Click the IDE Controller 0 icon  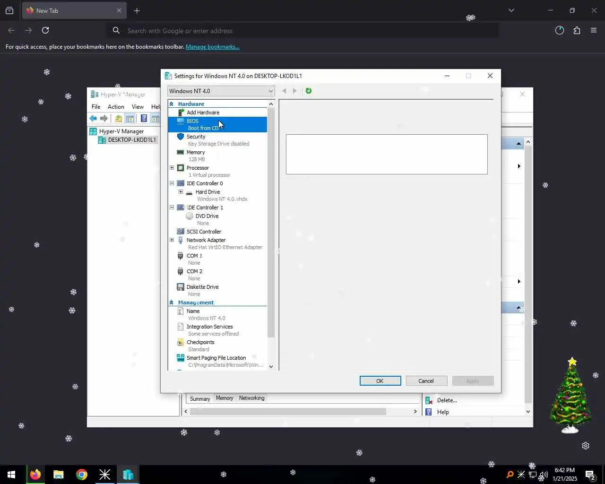click(x=181, y=183)
